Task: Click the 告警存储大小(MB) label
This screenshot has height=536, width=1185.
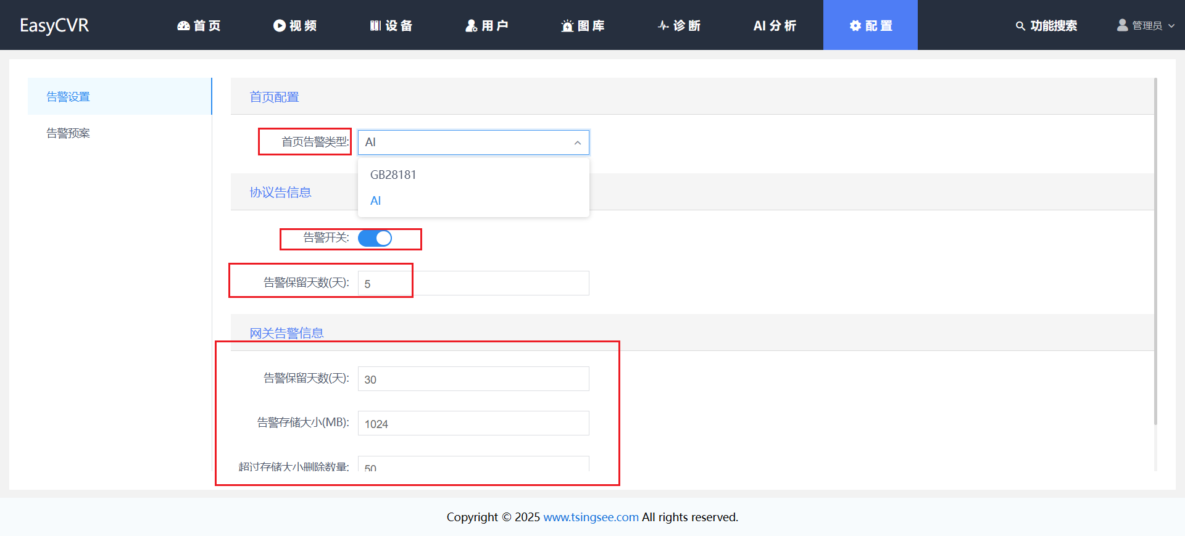Action: [x=303, y=423]
